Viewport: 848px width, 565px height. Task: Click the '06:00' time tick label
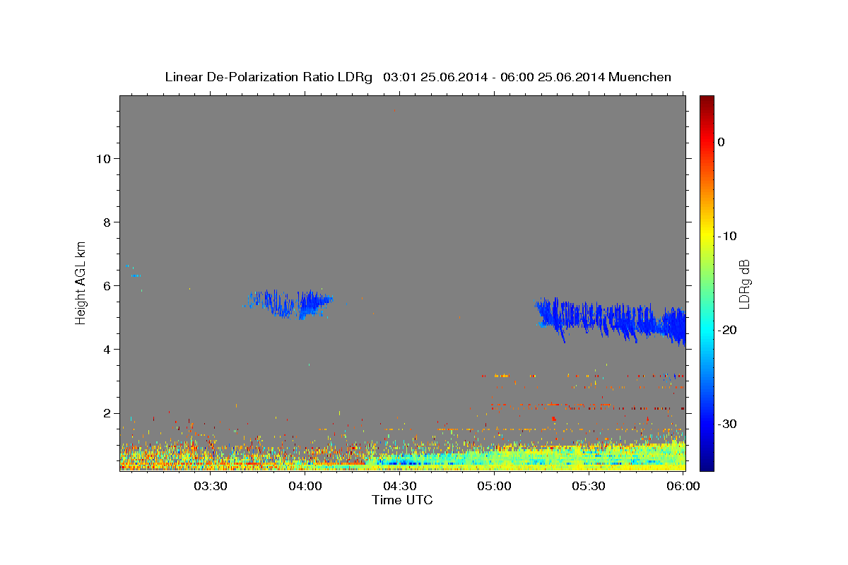click(x=683, y=486)
